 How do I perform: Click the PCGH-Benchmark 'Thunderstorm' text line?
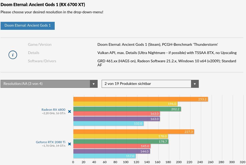(x=158, y=45)
